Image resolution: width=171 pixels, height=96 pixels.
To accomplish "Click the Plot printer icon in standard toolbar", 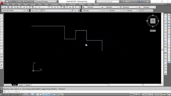I will tap(12, 7).
